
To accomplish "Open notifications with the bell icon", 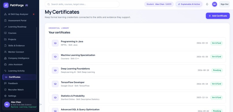I will click(207, 4).
